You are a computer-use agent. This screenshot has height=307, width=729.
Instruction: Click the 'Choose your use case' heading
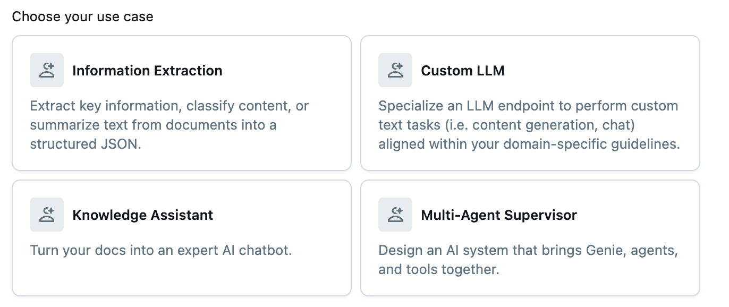(82, 16)
